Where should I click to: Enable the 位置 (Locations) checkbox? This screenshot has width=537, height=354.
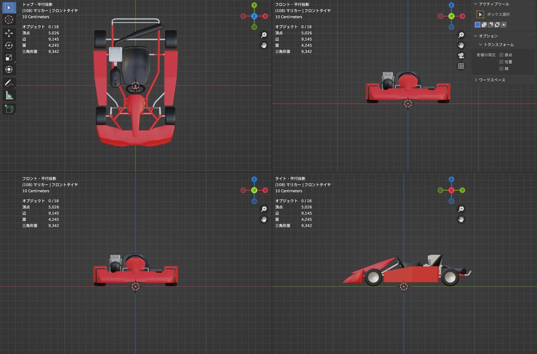point(501,61)
